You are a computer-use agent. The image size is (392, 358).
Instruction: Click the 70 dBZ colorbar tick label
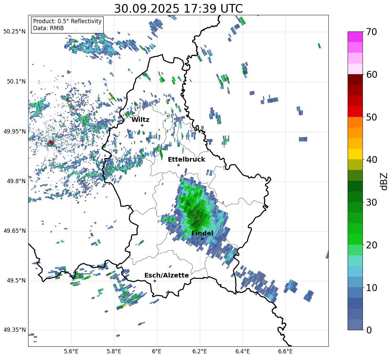[371, 32]
